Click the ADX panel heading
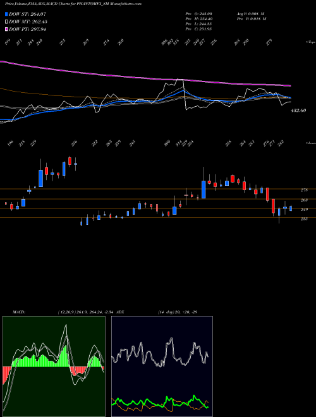 click(120, 312)
